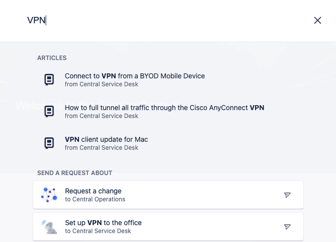Click article icon beside BYOD Mobile Device
Screen dimensions: 336x242
(49, 79)
